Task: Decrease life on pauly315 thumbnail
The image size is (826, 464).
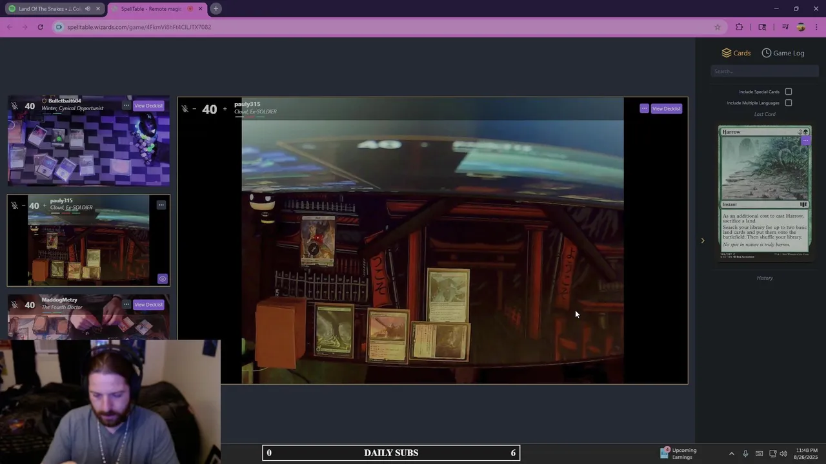Action: [x=23, y=206]
